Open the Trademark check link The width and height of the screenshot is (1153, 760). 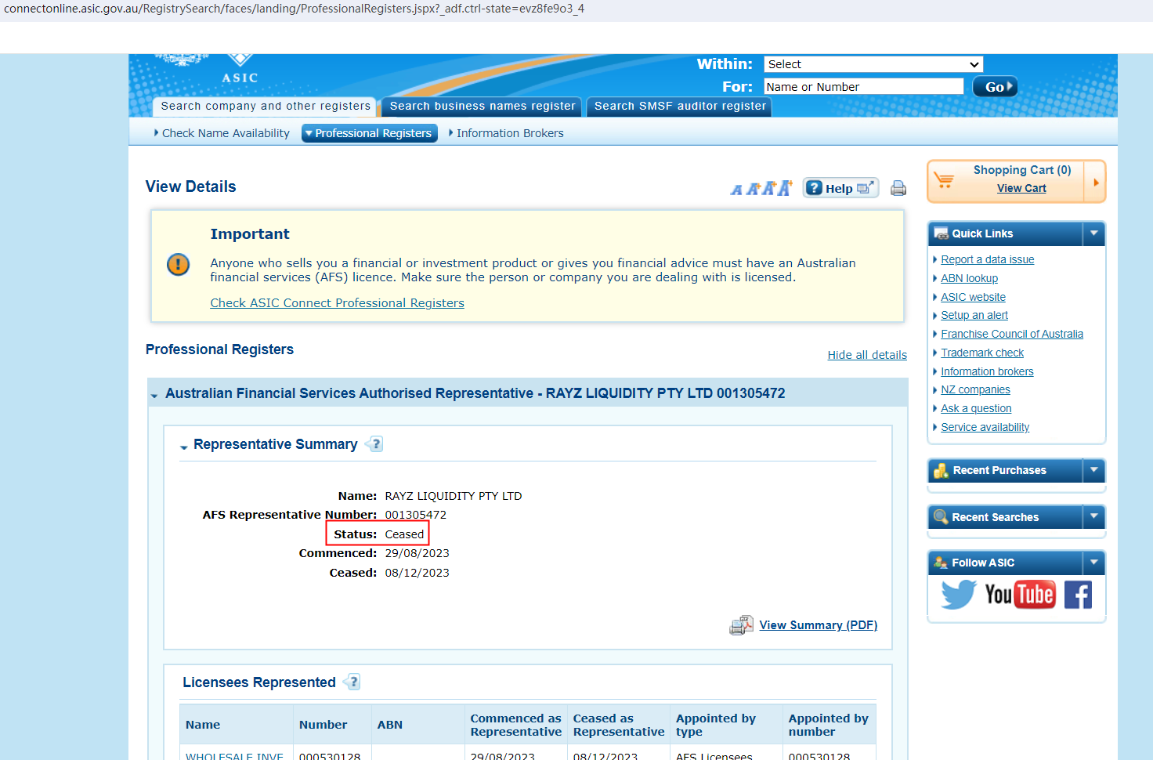[x=982, y=353]
